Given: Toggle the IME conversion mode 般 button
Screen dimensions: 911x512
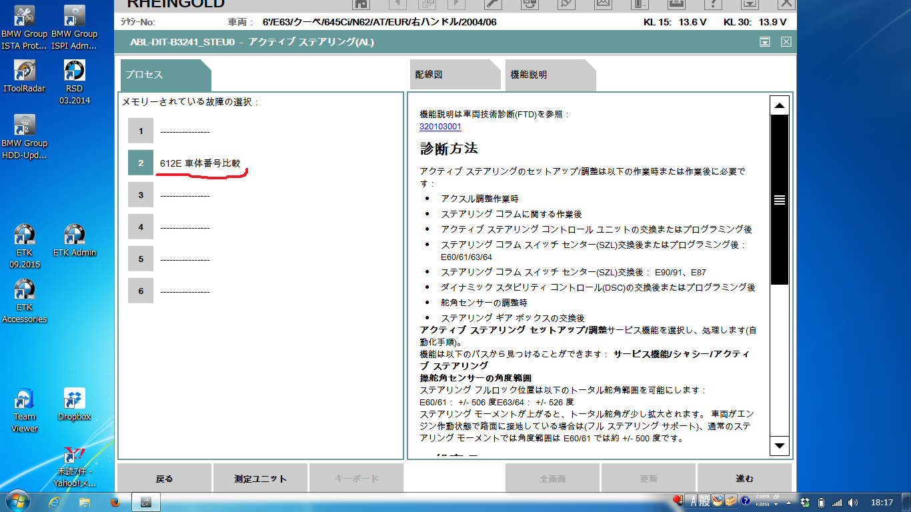Looking at the screenshot, I should [x=704, y=501].
